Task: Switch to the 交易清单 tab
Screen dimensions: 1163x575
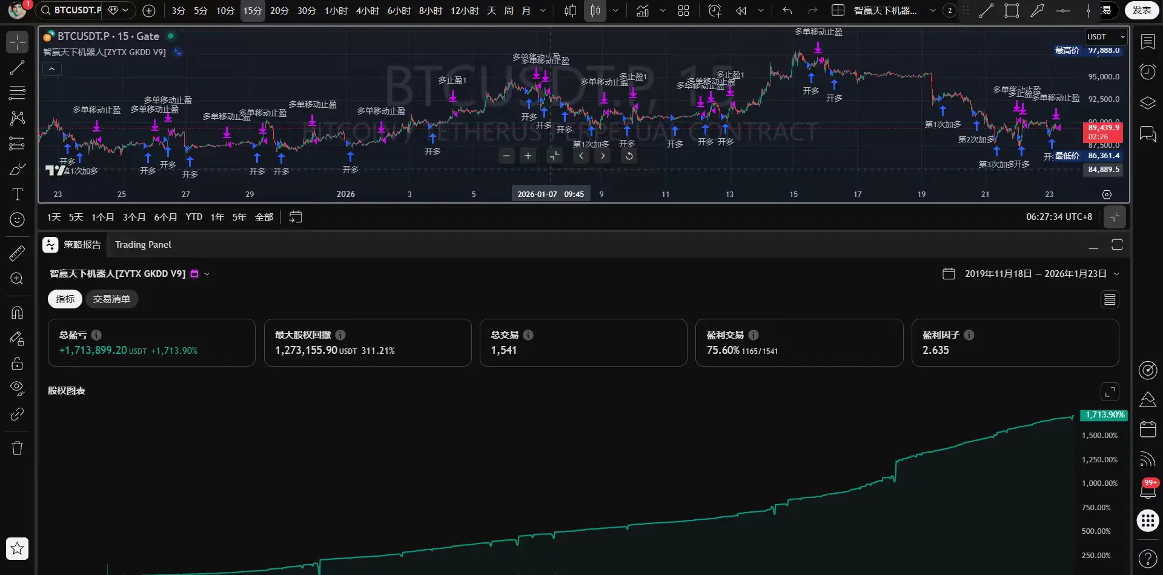Action: tap(111, 299)
